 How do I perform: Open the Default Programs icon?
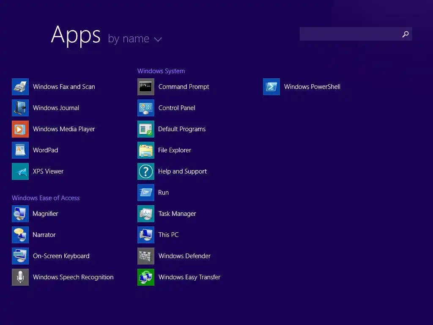point(146,129)
